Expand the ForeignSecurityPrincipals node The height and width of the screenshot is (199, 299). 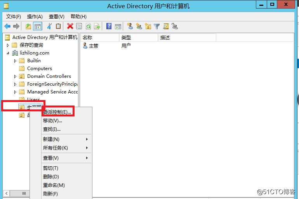click(x=15, y=84)
